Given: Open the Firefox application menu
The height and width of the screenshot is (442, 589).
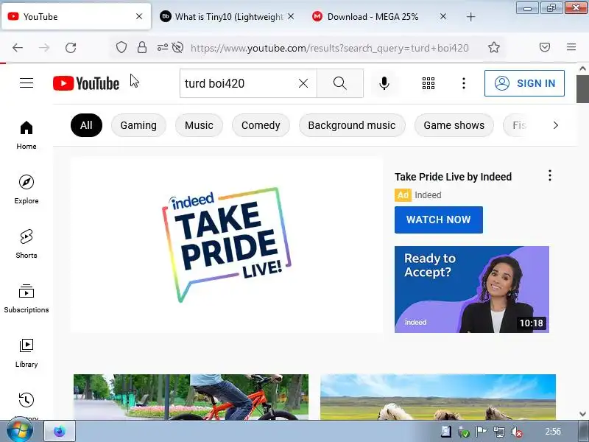Looking at the screenshot, I should click(571, 47).
